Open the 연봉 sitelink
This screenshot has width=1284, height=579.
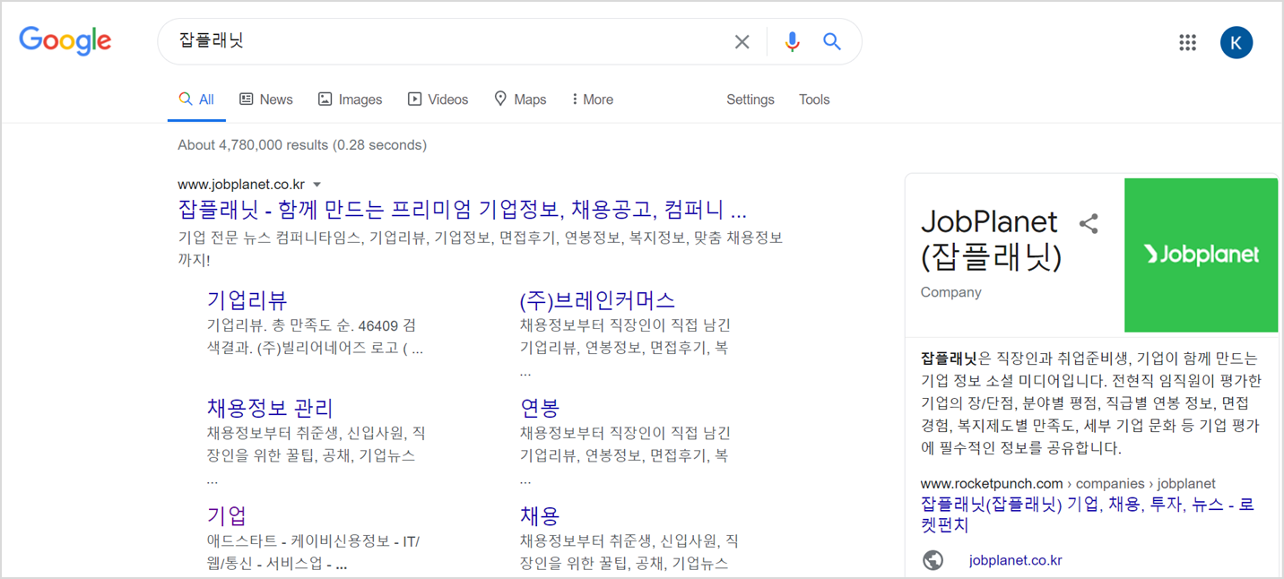click(x=540, y=408)
